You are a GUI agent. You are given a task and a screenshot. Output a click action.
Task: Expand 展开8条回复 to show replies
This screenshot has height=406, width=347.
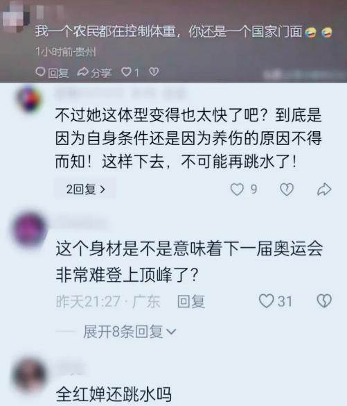130,332
